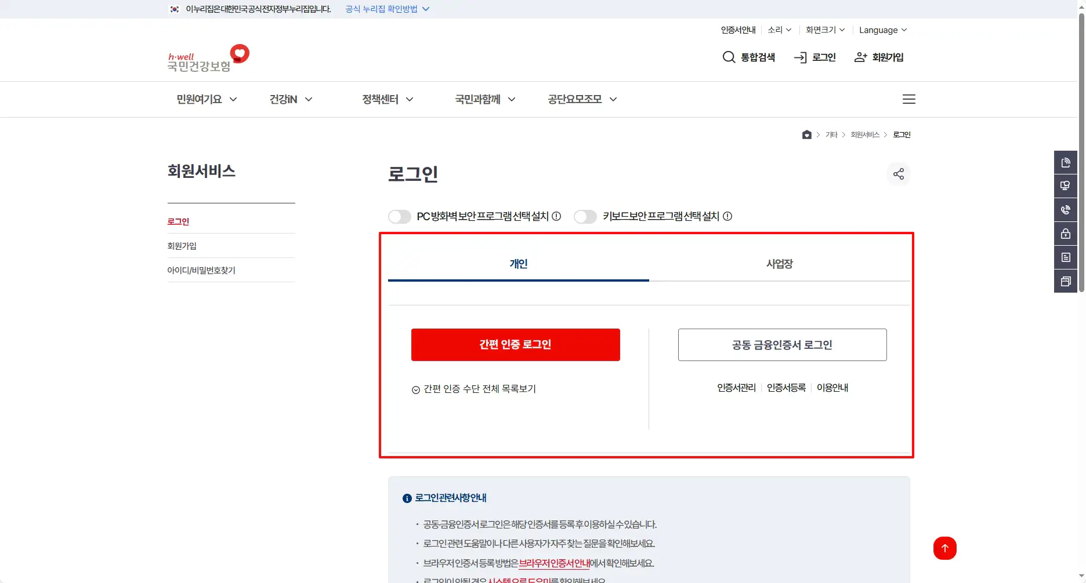Click the home icon in breadcrumb

806,134
